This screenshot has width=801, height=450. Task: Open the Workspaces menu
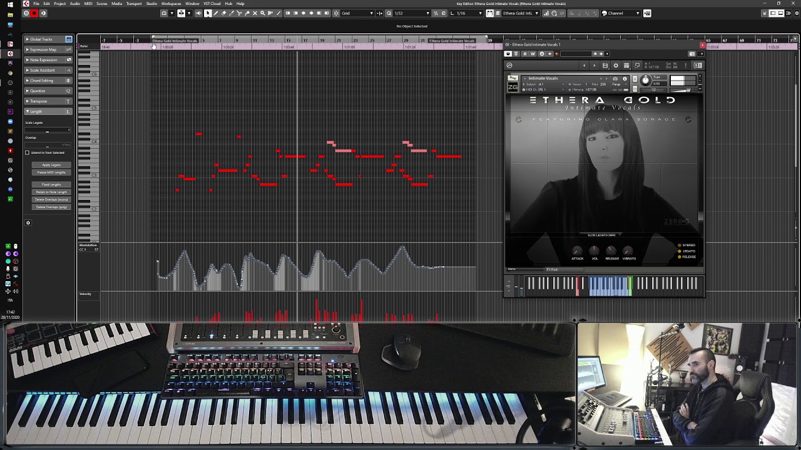tap(171, 4)
